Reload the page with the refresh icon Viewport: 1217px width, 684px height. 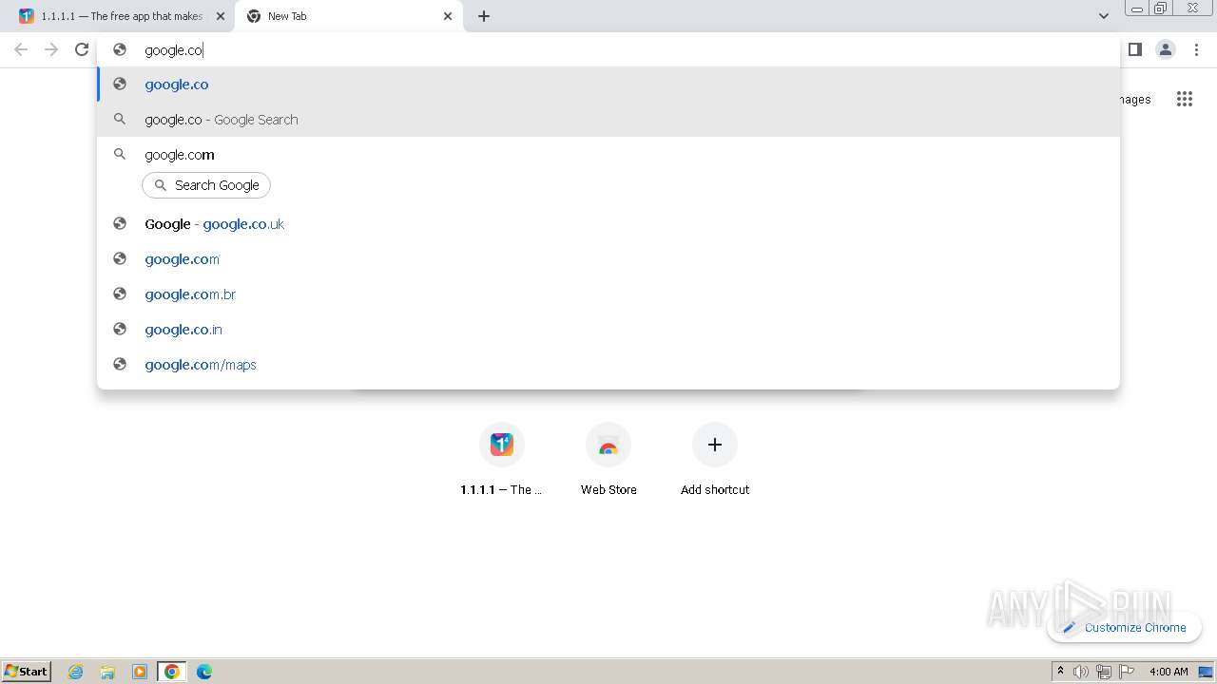(x=82, y=49)
